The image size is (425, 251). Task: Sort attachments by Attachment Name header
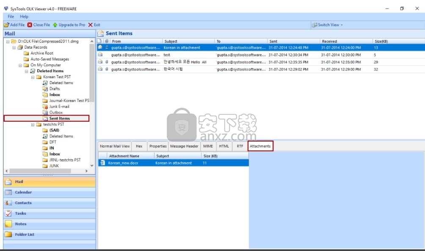pos(131,156)
